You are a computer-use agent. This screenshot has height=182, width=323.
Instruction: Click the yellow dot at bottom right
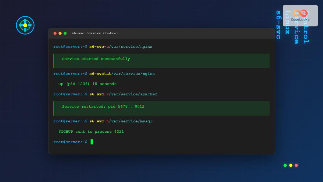click(291, 165)
